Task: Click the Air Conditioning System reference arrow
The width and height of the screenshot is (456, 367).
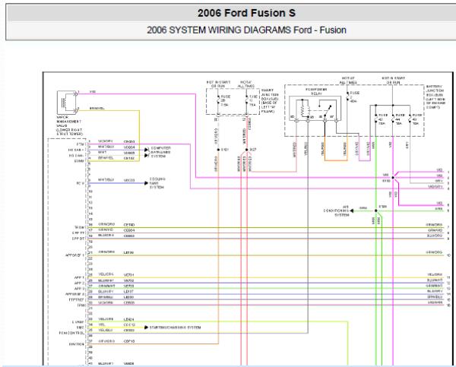Action: click(352, 210)
